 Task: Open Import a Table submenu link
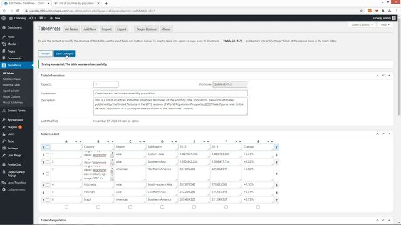pos(11,85)
